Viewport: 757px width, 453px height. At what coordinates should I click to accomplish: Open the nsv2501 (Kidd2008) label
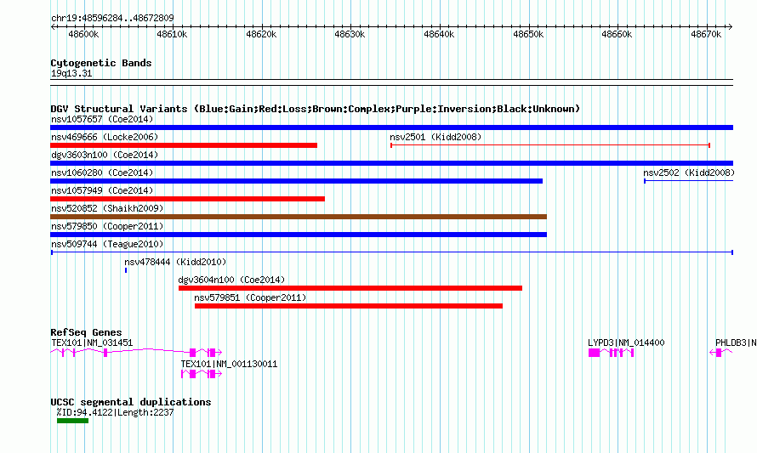point(435,137)
